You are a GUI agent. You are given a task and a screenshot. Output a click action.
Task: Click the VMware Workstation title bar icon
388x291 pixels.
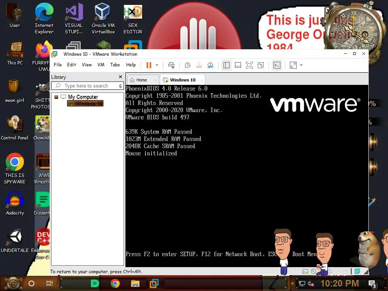pos(55,54)
